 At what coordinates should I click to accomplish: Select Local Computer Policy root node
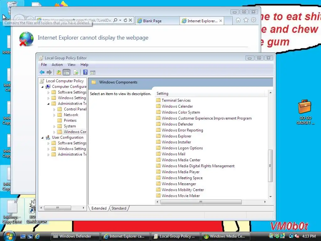click(x=65, y=81)
